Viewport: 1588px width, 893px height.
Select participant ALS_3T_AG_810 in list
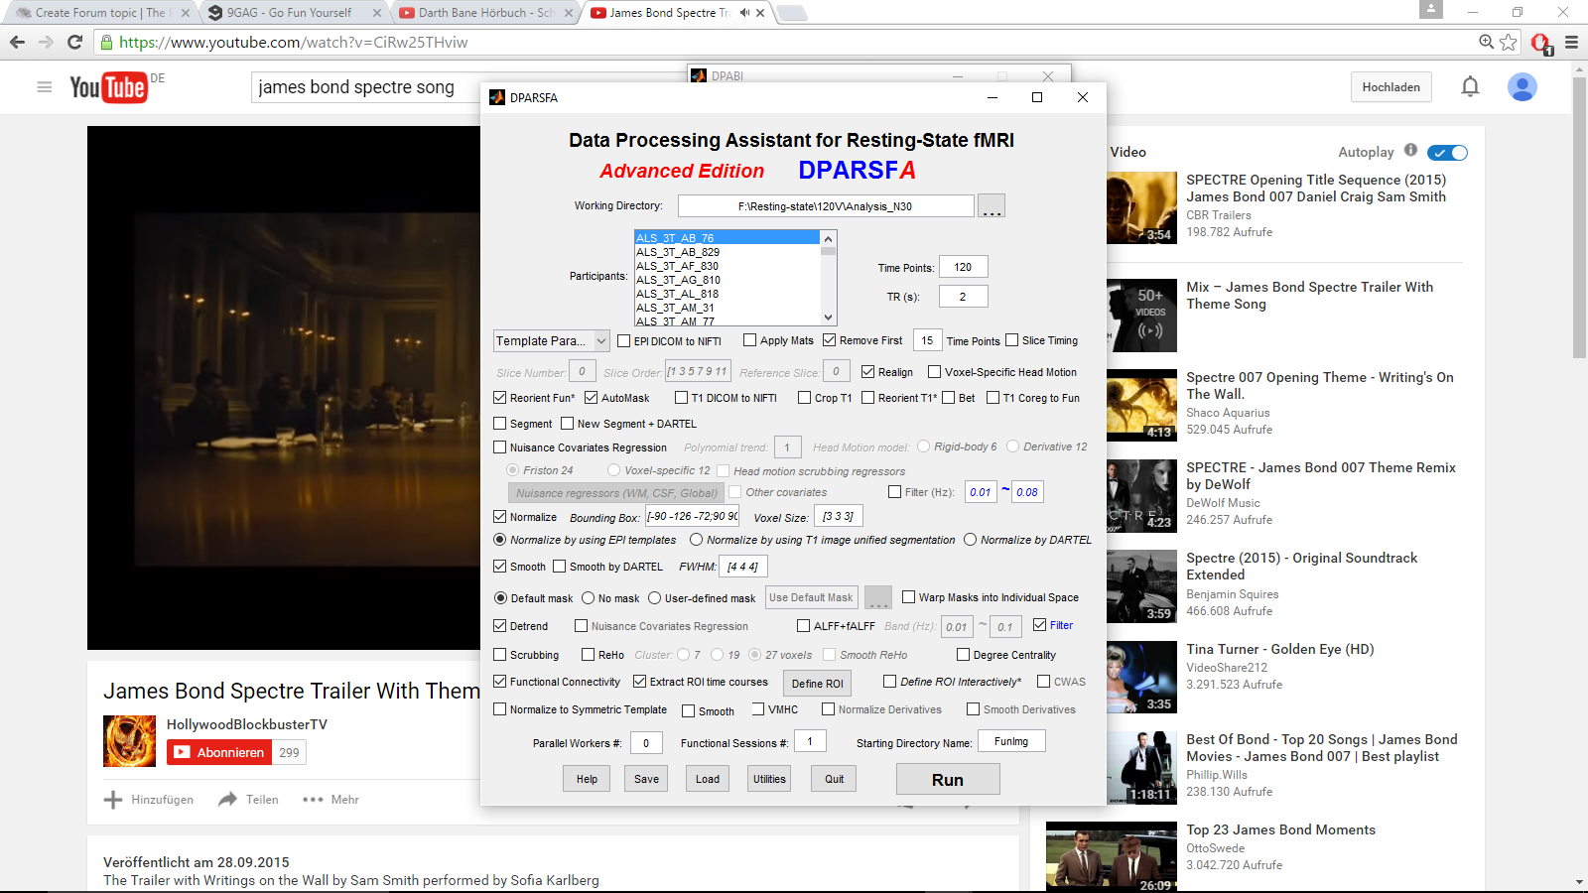[728, 280]
